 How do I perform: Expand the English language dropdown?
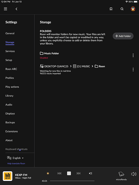15,158
